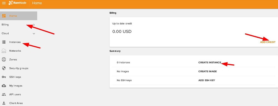This screenshot has height=106, width=278.
Task: Click the RamNode logo
Action: (17, 3)
